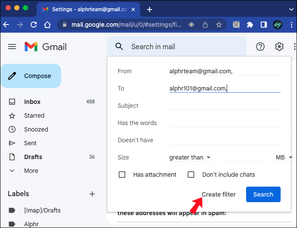Open the Chrome profile avatar
Image resolution: width=297 pixels, height=228 pixels.
[x=278, y=25]
